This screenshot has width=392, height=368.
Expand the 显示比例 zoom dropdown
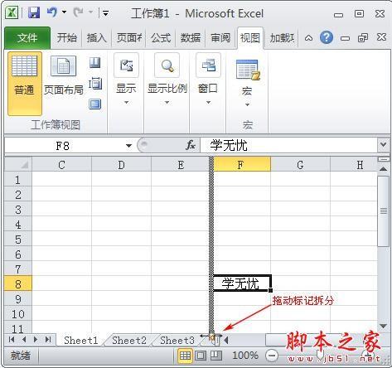coord(167,80)
